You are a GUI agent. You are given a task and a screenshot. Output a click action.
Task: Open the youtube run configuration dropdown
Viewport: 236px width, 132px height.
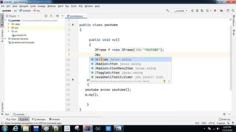180,11
